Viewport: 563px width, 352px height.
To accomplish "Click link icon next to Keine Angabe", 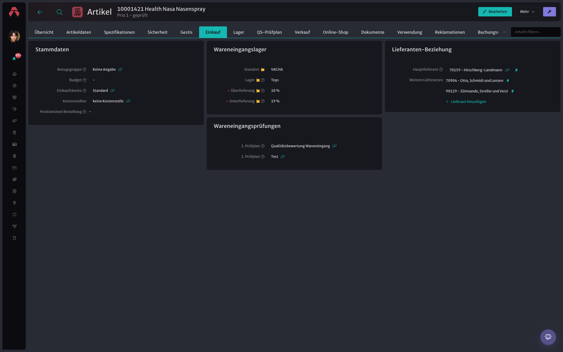I will [x=120, y=70].
